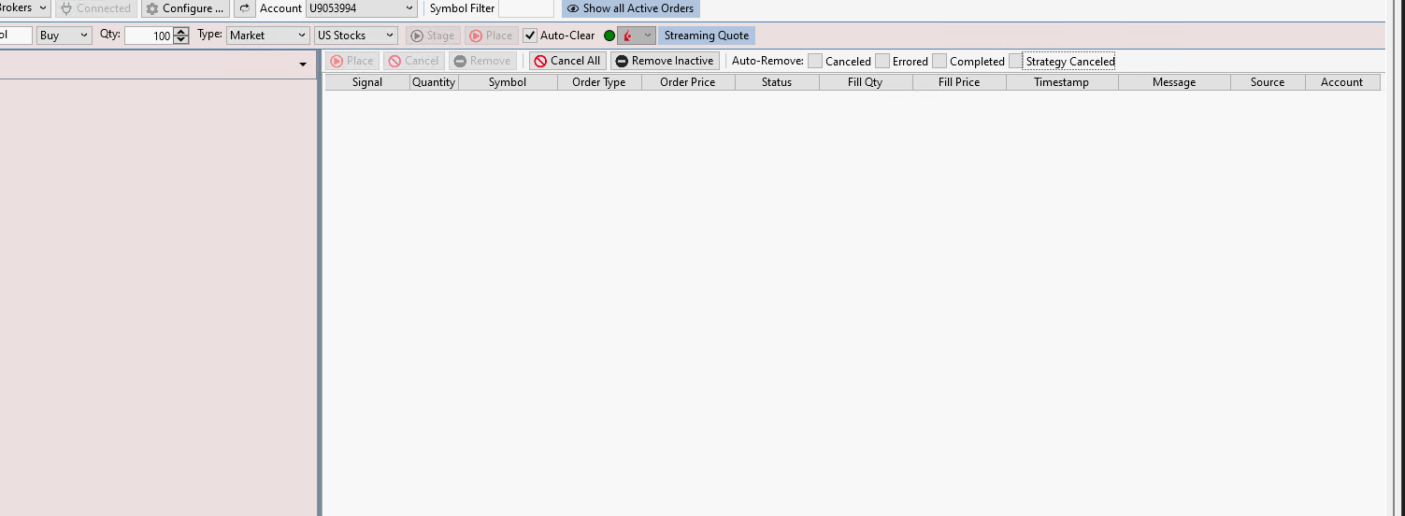Click the Qty input field
This screenshot has height=516, width=1405.
click(149, 36)
